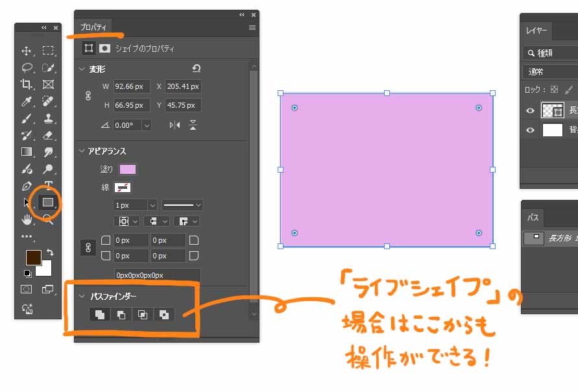The image size is (578, 392).
Task: Click the pink fill color swatch
Action: (128, 169)
